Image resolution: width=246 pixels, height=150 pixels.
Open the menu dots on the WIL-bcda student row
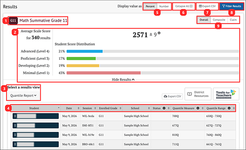tap(15, 116)
